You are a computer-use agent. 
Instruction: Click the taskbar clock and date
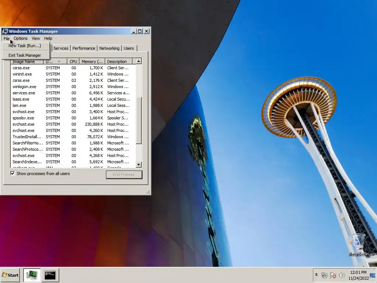[x=358, y=275]
